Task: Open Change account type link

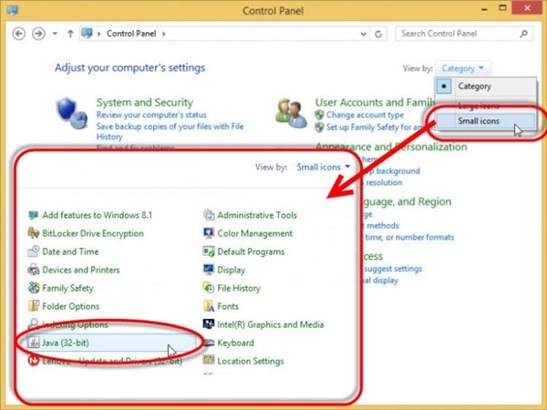Action: pos(365,115)
